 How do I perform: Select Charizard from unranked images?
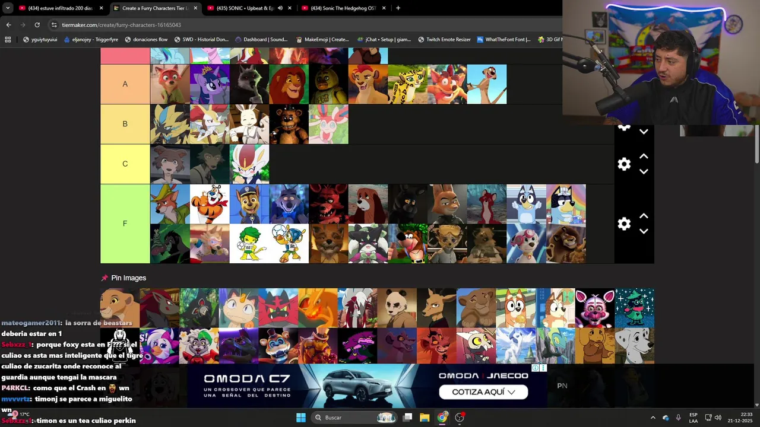pyautogui.click(x=318, y=308)
